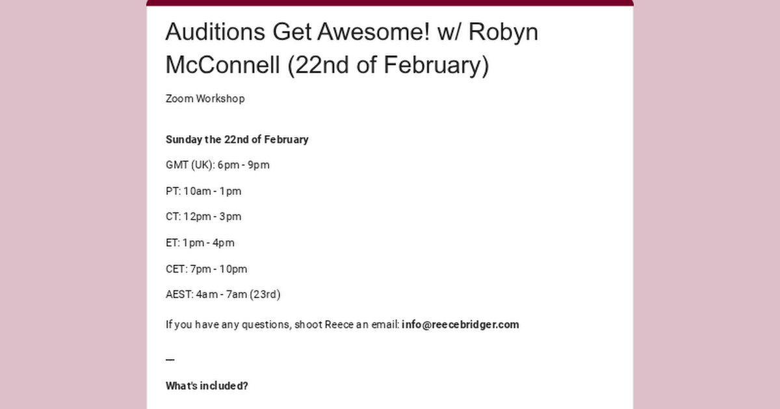This screenshot has height=409, width=780.
Task: Click the maroon header bar atop the form
Action: coord(390,3)
